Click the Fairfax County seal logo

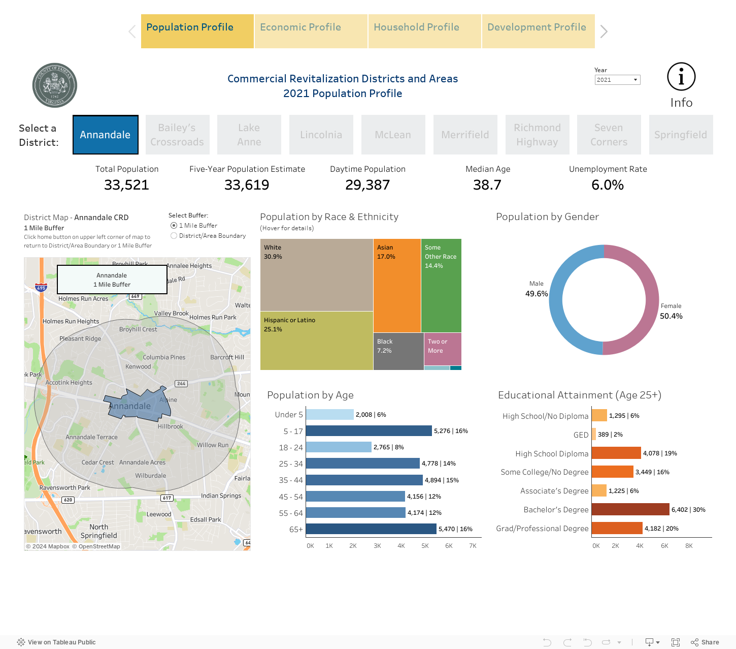point(55,85)
